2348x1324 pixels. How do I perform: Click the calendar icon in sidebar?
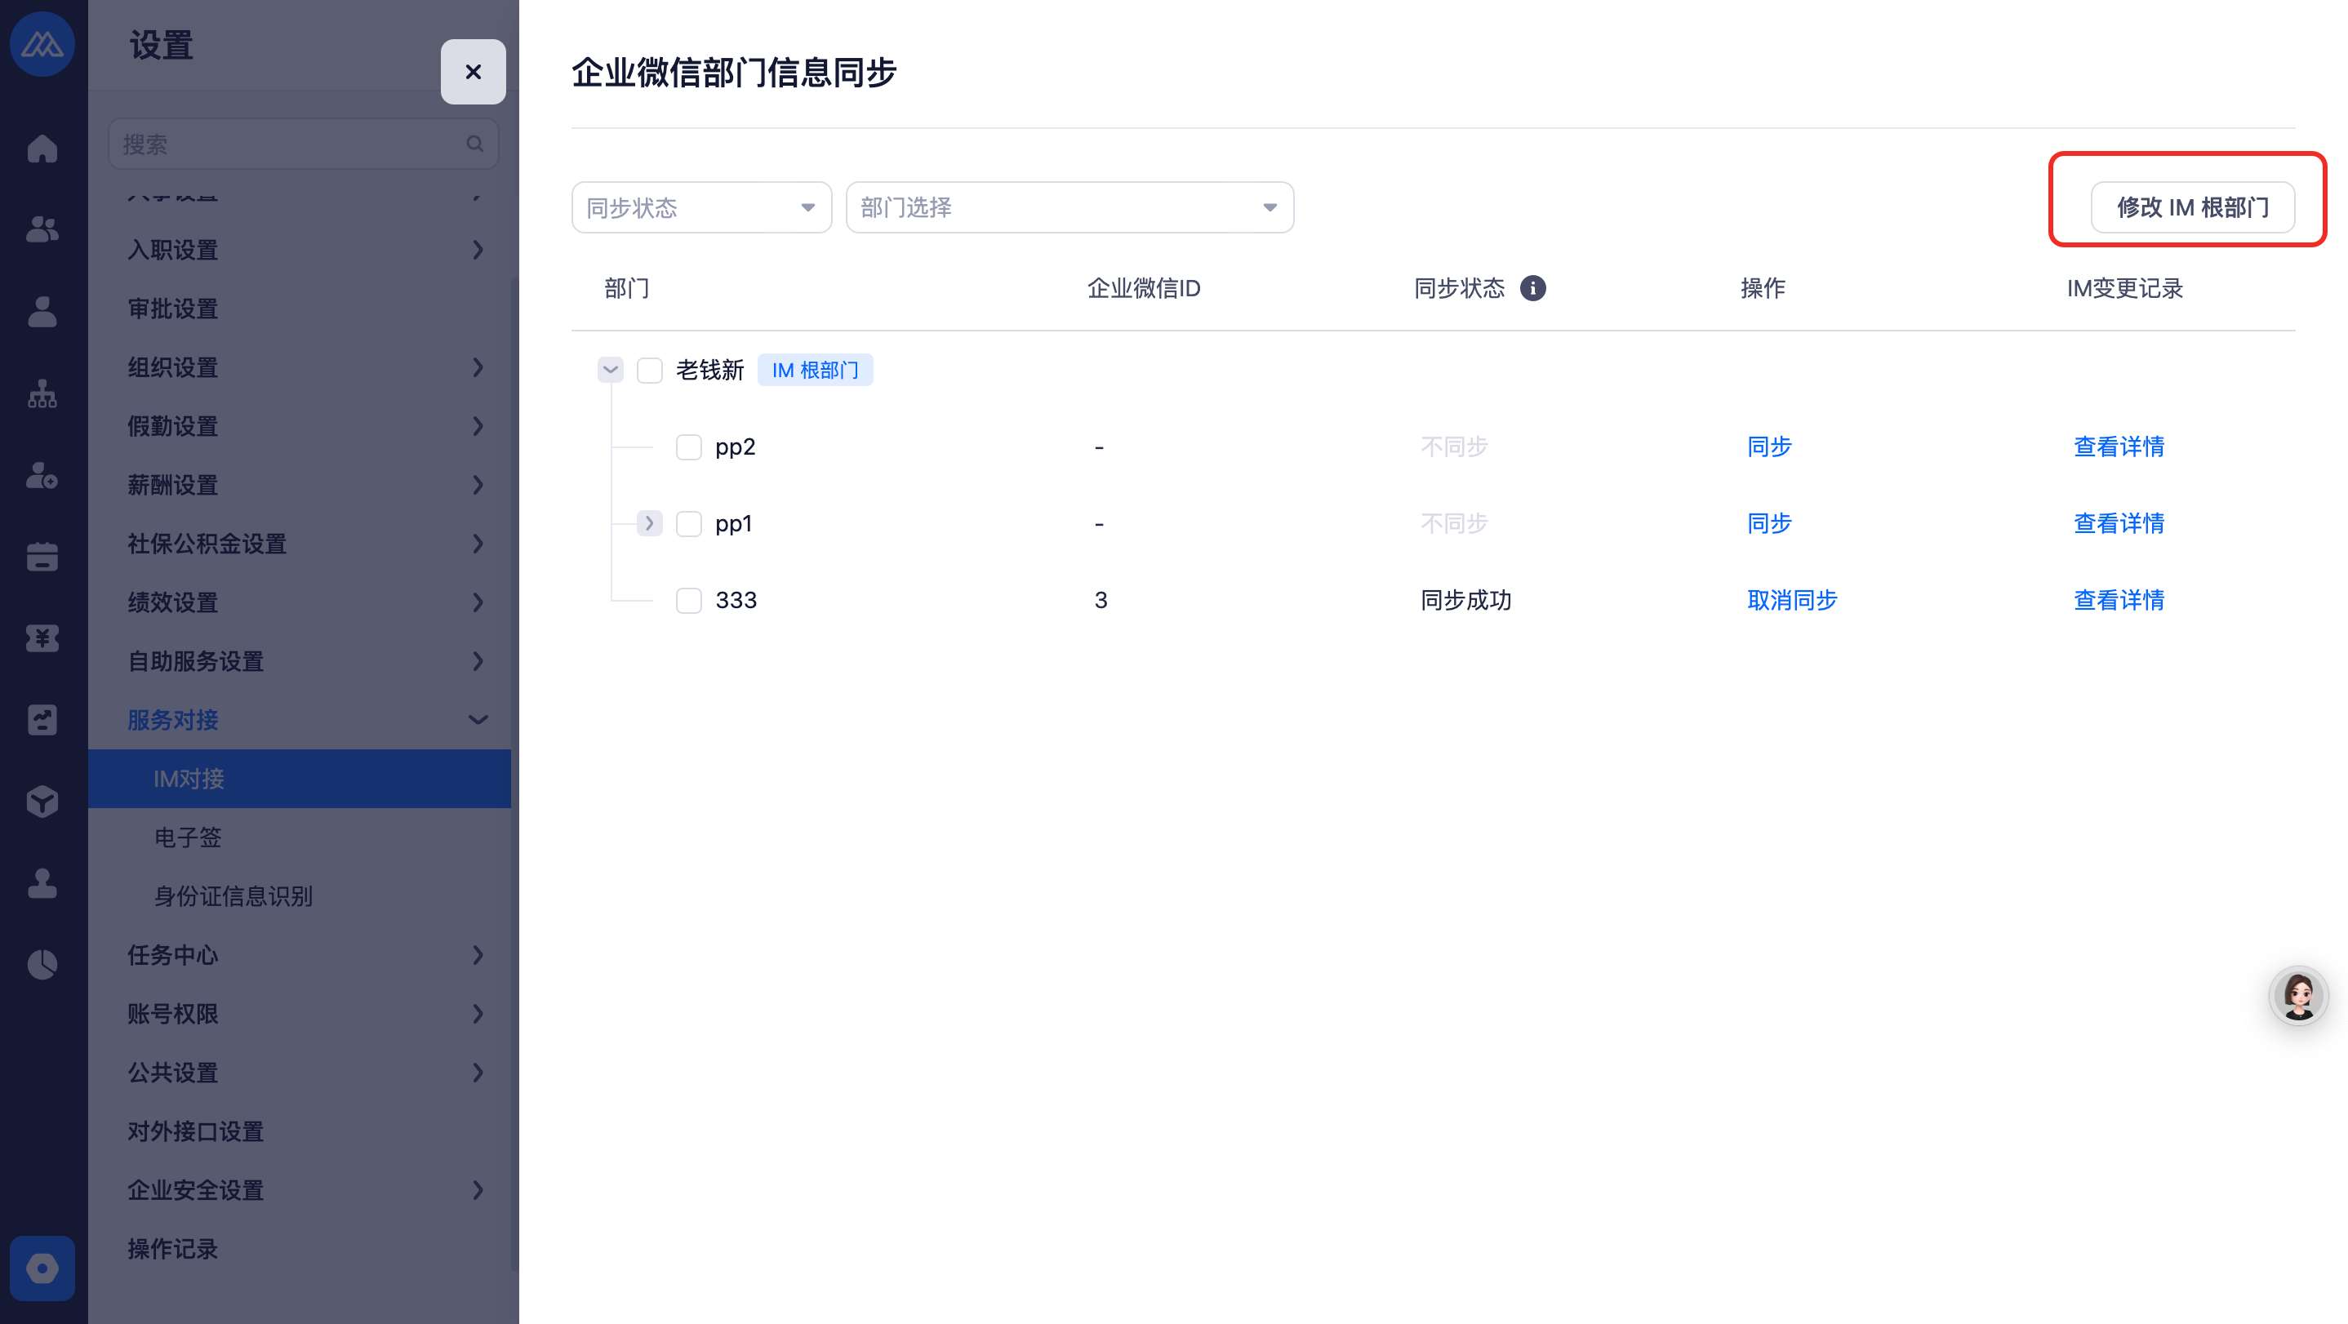point(42,556)
